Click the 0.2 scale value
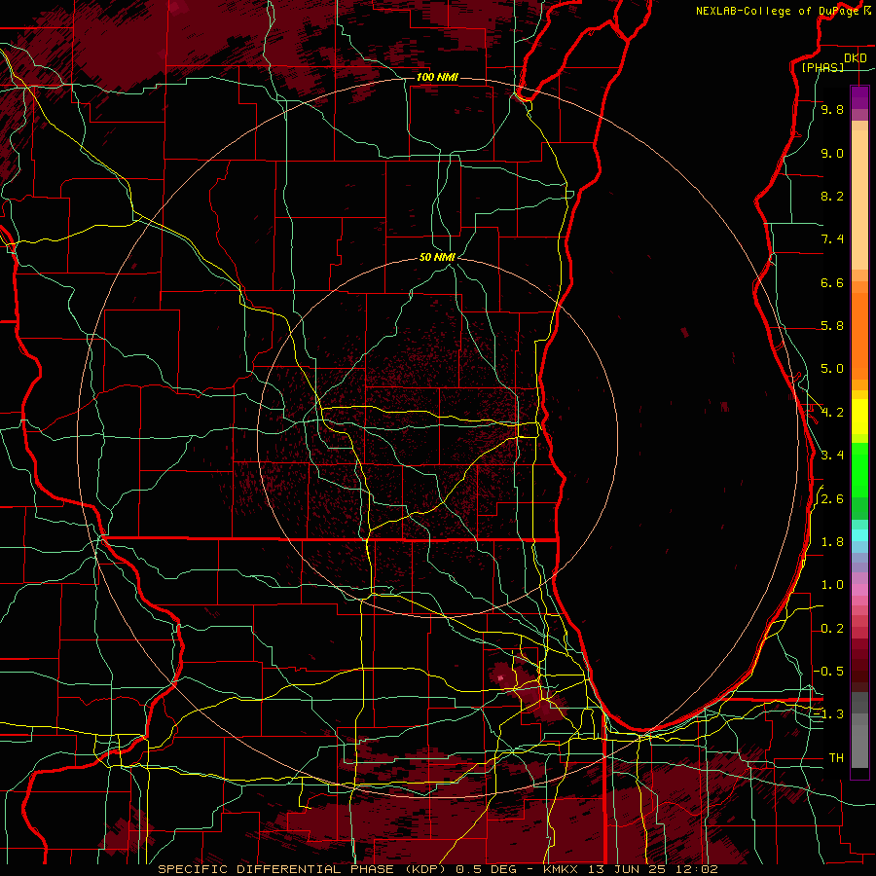The image size is (876, 876). click(832, 629)
